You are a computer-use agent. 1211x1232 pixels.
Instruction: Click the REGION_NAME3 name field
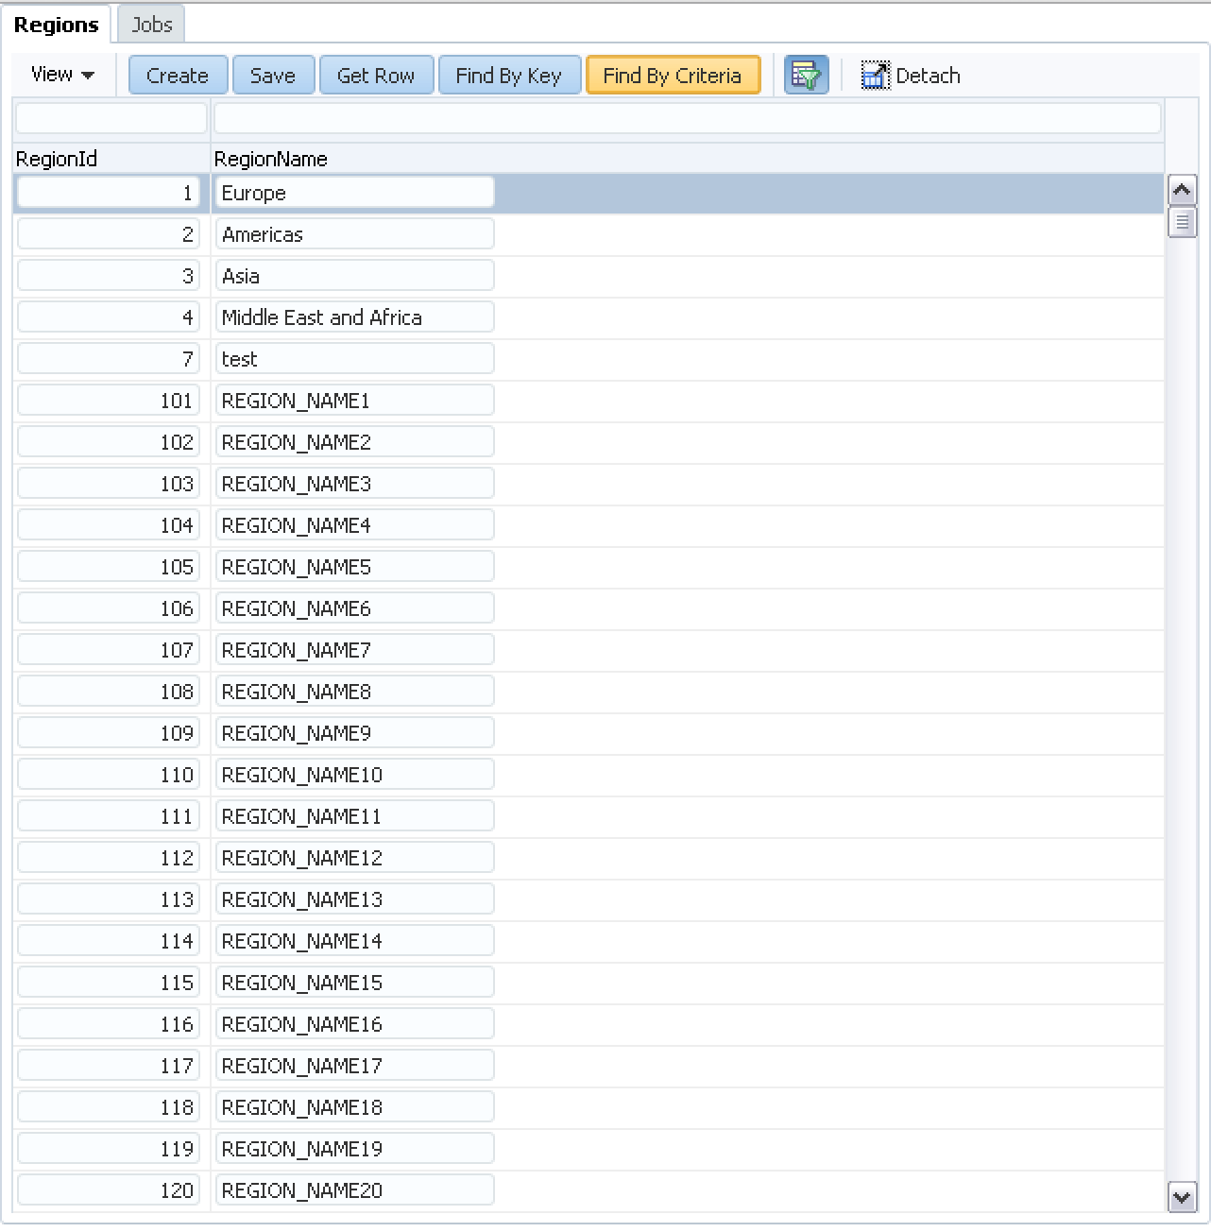coord(354,484)
